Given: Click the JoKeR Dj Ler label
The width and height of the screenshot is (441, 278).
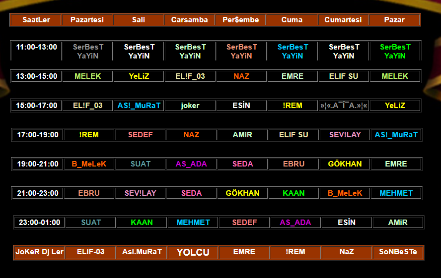Looking at the screenshot, I should coord(39,252).
